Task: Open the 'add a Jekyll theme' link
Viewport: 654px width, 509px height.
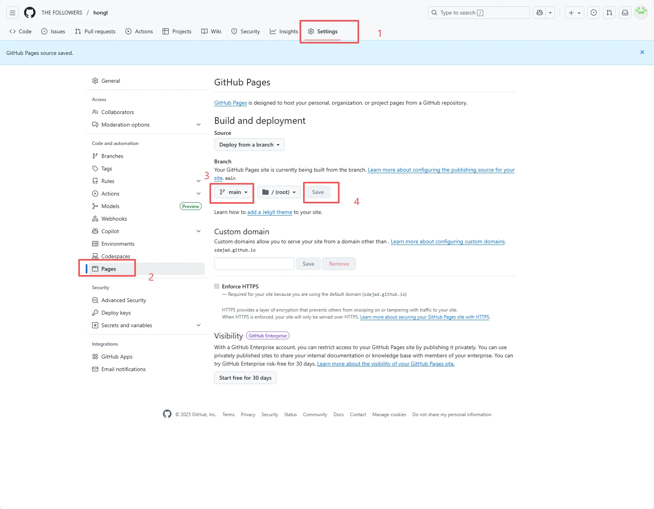Action: tap(269, 212)
